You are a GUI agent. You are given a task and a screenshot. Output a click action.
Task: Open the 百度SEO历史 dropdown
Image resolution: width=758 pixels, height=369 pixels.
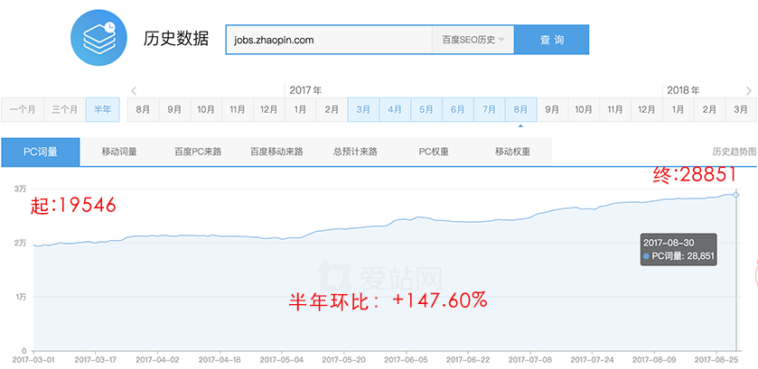[473, 40]
